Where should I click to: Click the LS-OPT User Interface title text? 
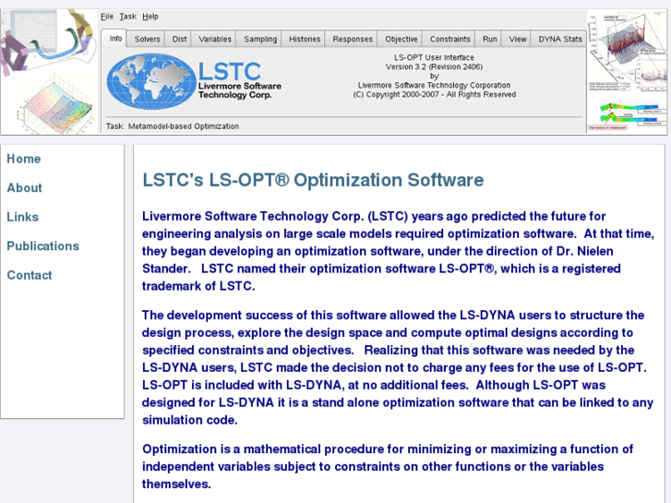(x=434, y=57)
